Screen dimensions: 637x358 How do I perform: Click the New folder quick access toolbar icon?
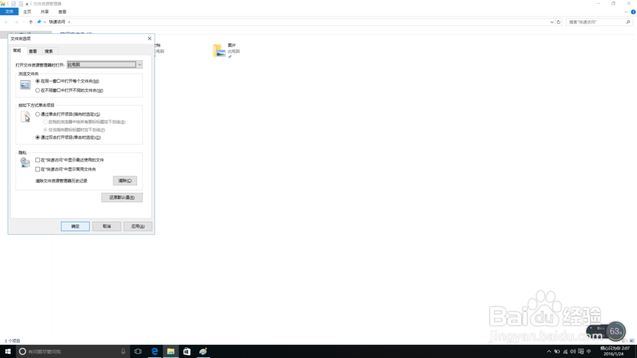click(x=21, y=4)
